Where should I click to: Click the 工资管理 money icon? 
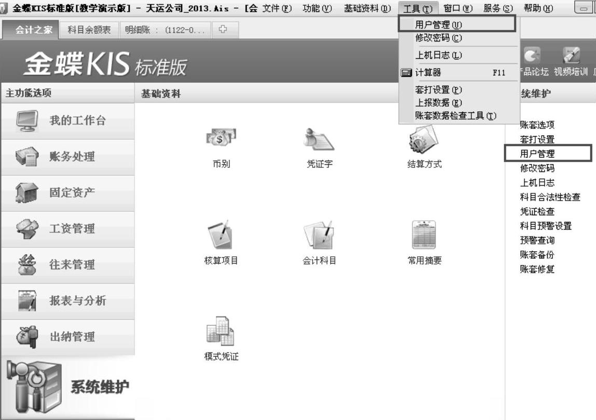point(27,229)
